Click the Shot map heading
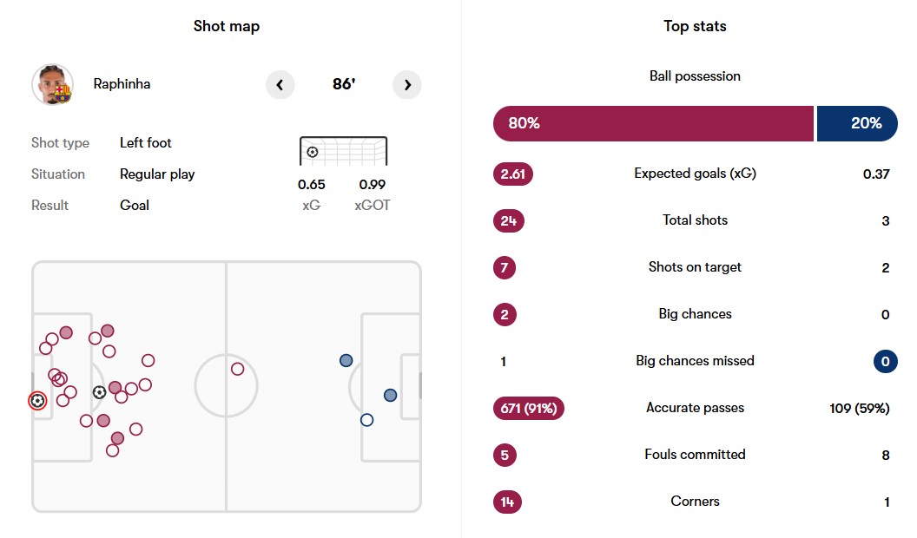 click(227, 26)
